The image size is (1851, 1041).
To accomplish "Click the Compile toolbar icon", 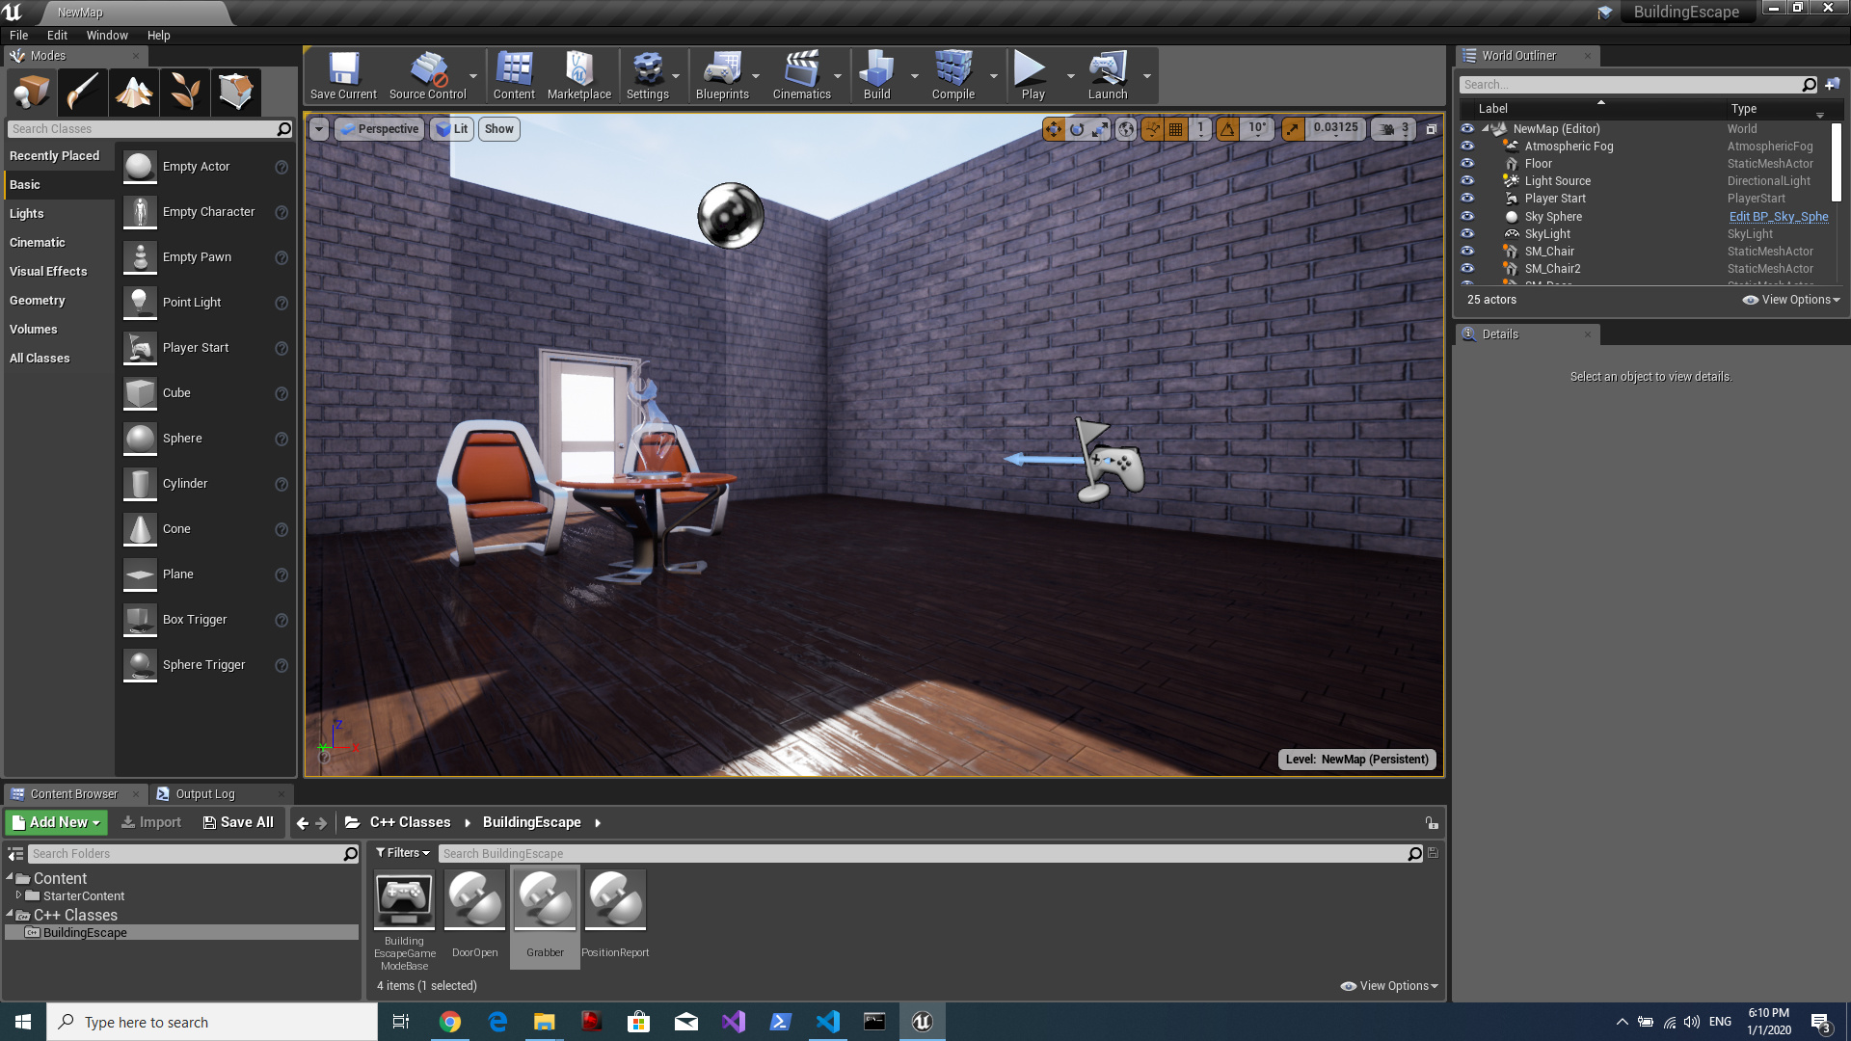I will (x=952, y=75).
